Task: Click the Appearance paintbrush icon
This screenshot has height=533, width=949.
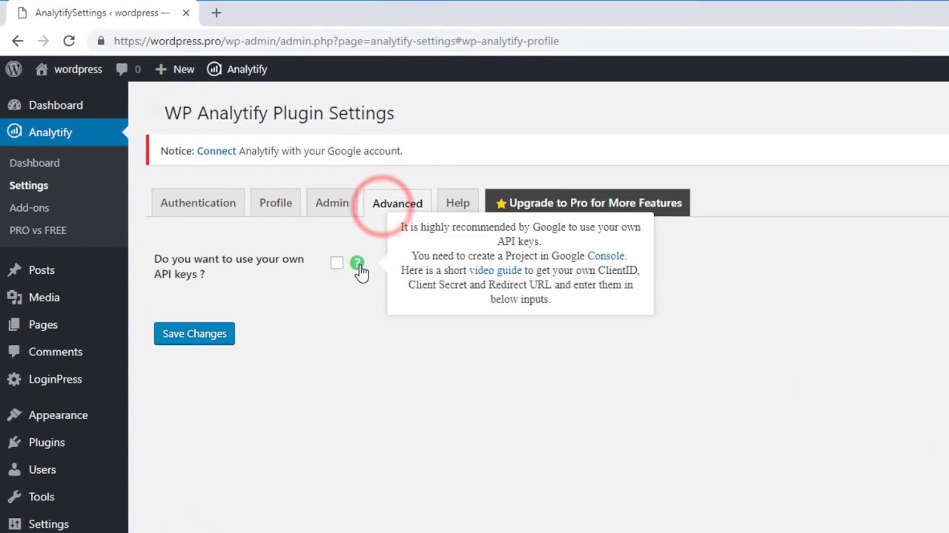Action: (14, 415)
